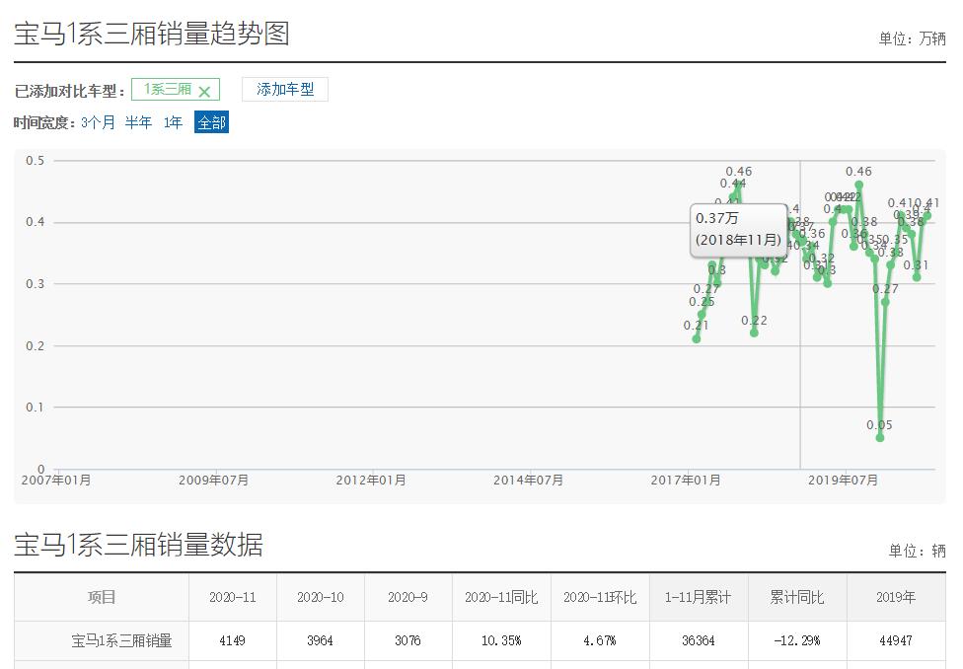Click the 单位：万辆 label
Image resolution: width=963 pixels, height=669 pixels.
point(912,38)
